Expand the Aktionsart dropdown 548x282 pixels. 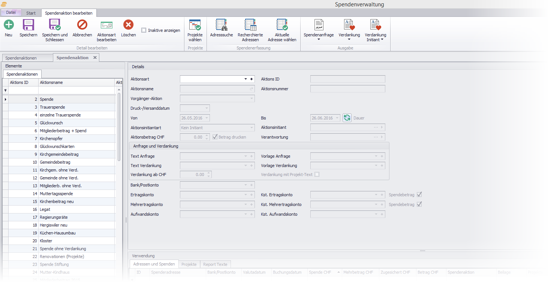click(246, 79)
